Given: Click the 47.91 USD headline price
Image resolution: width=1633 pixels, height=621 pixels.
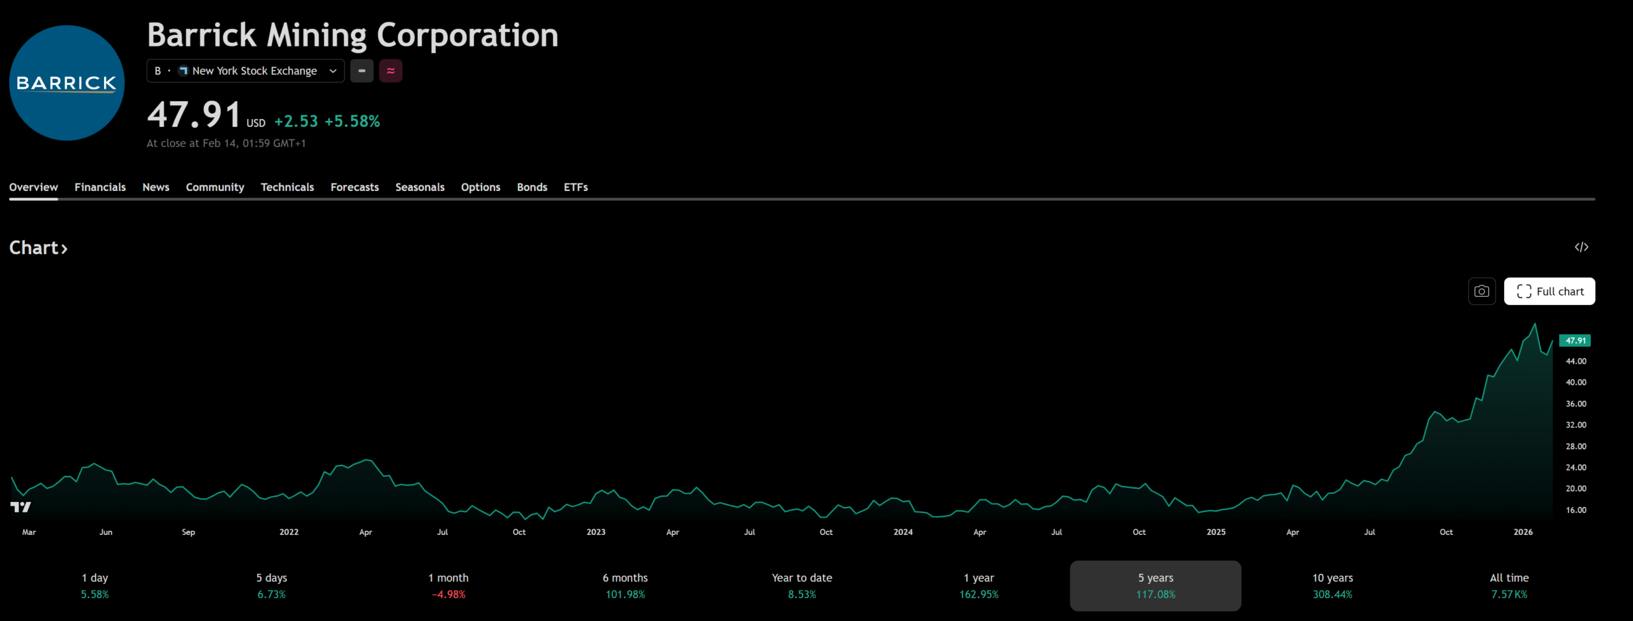Looking at the screenshot, I should [x=206, y=115].
